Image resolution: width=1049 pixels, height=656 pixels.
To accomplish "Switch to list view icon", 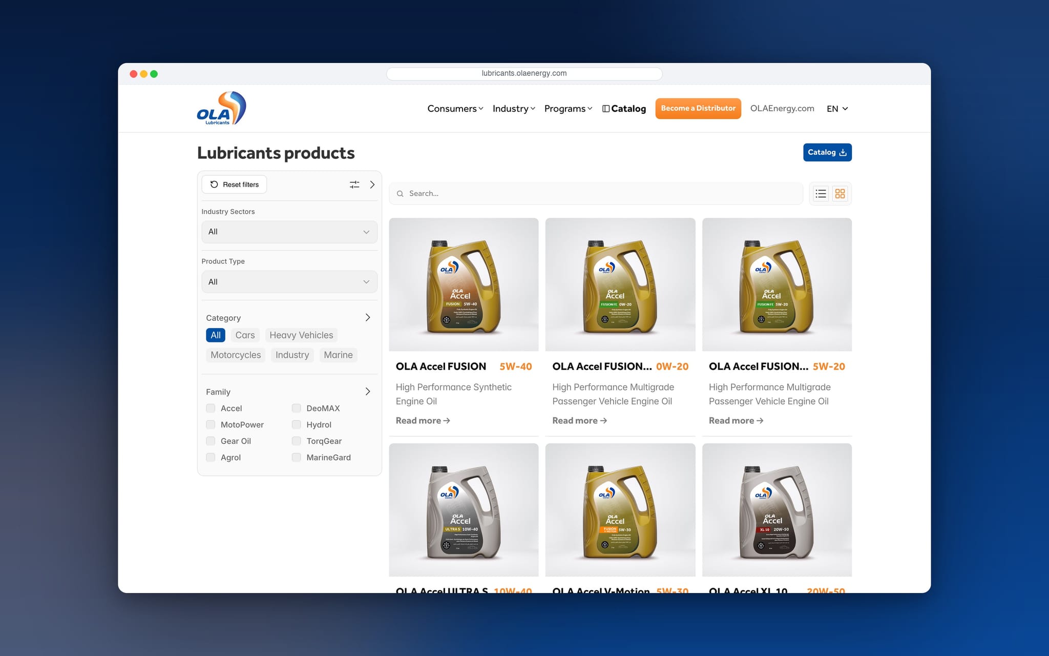I will tap(821, 194).
